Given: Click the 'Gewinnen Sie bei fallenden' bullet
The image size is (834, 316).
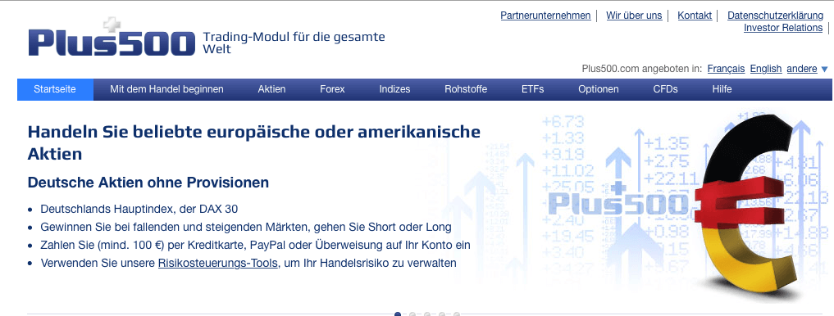Looking at the screenshot, I should click(x=246, y=228).
